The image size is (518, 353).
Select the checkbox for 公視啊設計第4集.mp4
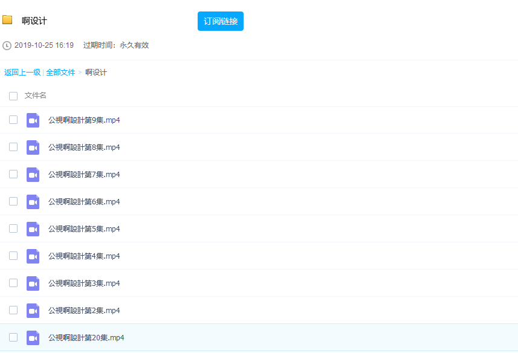13,256
